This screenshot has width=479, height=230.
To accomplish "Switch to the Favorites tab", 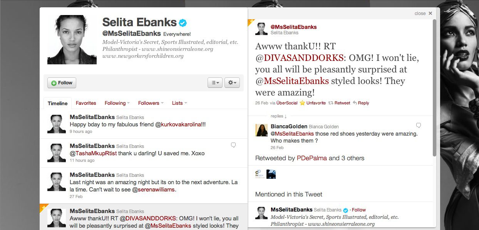I will click(86, 103).
